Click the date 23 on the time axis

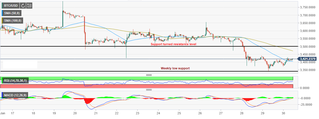click(138, 113)
